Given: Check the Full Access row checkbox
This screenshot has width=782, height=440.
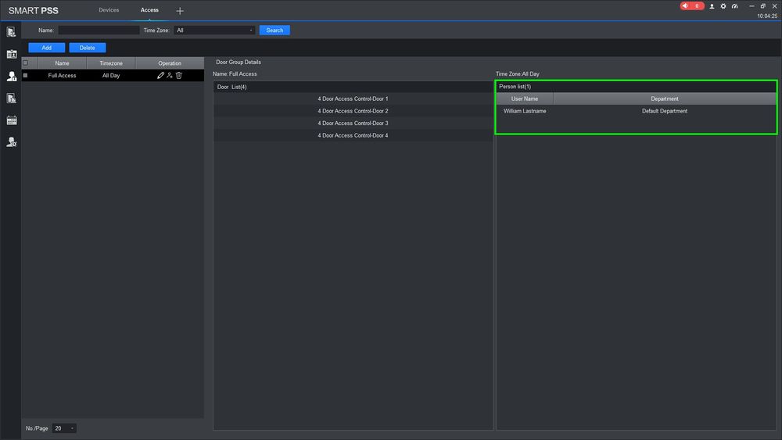Looking at the screenshot, I should click(x=25, y=75).
